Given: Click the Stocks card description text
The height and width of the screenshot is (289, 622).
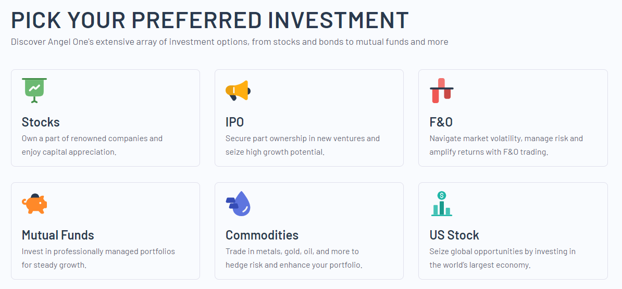Looking at the screenshot, I should (92, 145).
